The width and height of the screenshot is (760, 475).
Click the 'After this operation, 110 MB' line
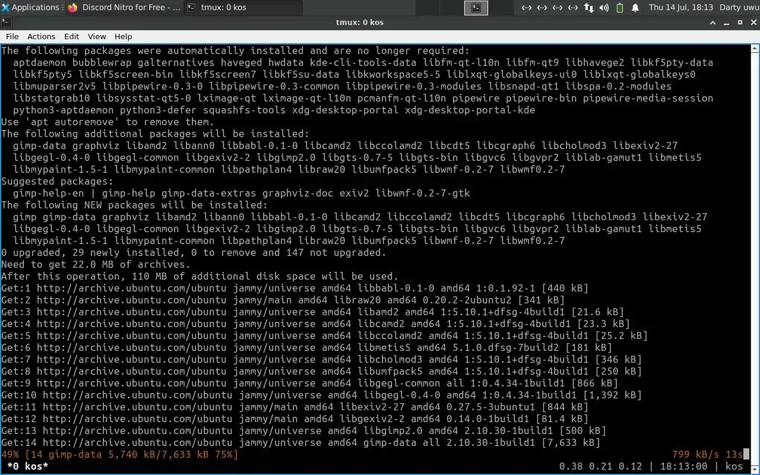coord(199,277)
